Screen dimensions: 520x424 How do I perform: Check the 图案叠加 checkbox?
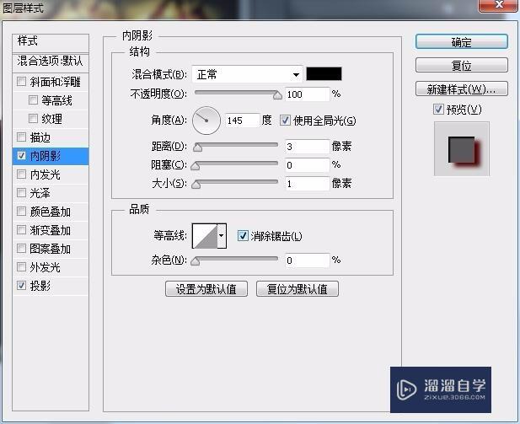[x=21, y=248]
